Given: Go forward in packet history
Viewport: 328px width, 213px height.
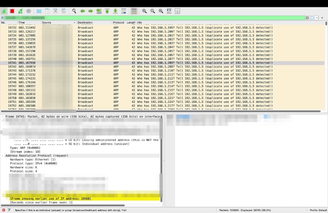Looking at the screenshot, I should coord(91,11).
